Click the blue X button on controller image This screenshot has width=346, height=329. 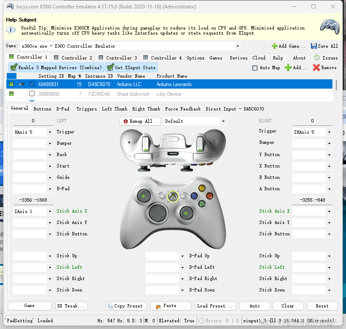coord(194,196)
